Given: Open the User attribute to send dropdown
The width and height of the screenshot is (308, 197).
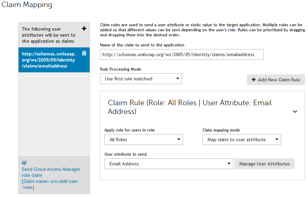Looking at the screenshot, I should [x=168, y=164].
